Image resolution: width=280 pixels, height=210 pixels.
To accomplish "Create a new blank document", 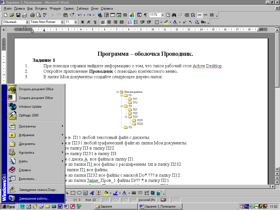I will [x=5, y=15].
